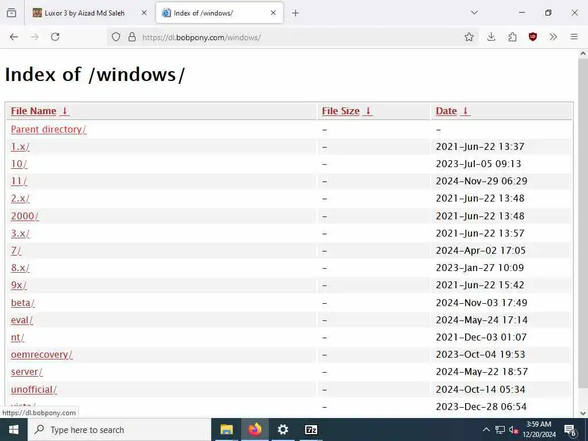
Task: Open File Explorer from the taskbar
Action: (x=226, y=430)
